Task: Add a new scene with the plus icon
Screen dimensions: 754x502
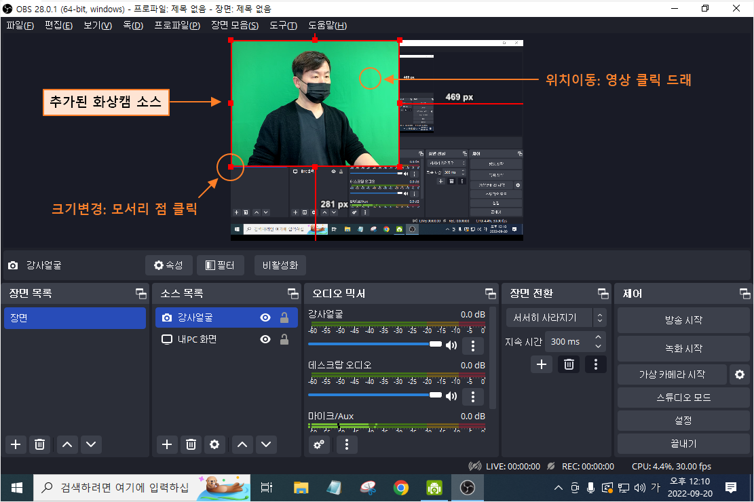Action: tap(16, 444)
